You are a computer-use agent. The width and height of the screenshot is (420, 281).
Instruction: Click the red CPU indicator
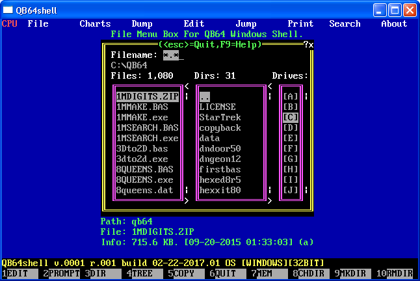pyautogui.click(x=9, y=23)
